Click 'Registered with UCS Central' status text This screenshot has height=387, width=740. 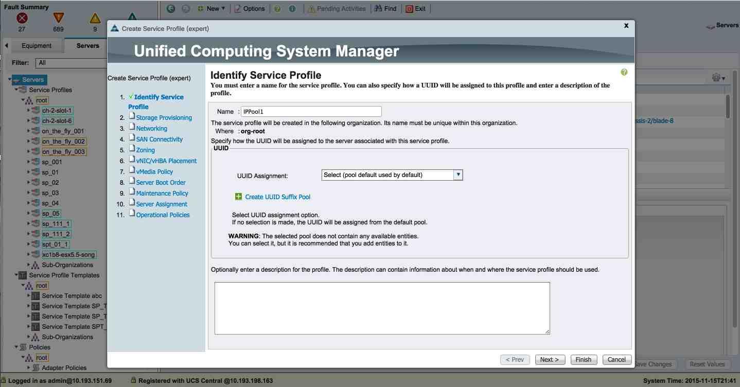[206, 381]
